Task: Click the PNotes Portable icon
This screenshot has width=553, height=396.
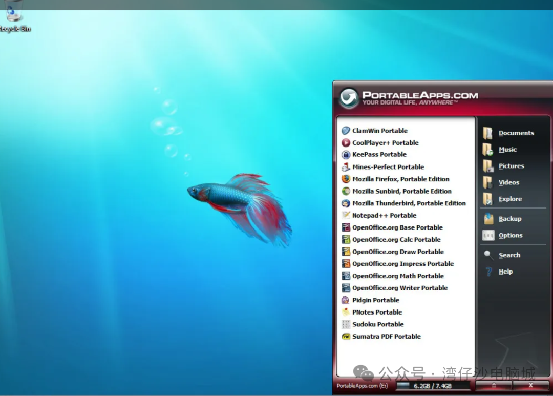Action: click(346, 312)
